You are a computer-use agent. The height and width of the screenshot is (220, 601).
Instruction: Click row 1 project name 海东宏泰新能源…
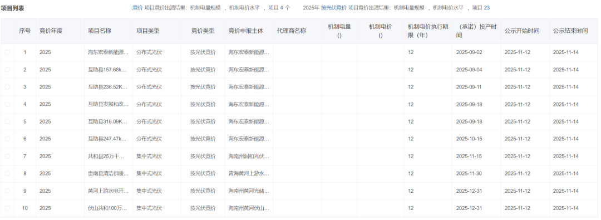(109, 52)
